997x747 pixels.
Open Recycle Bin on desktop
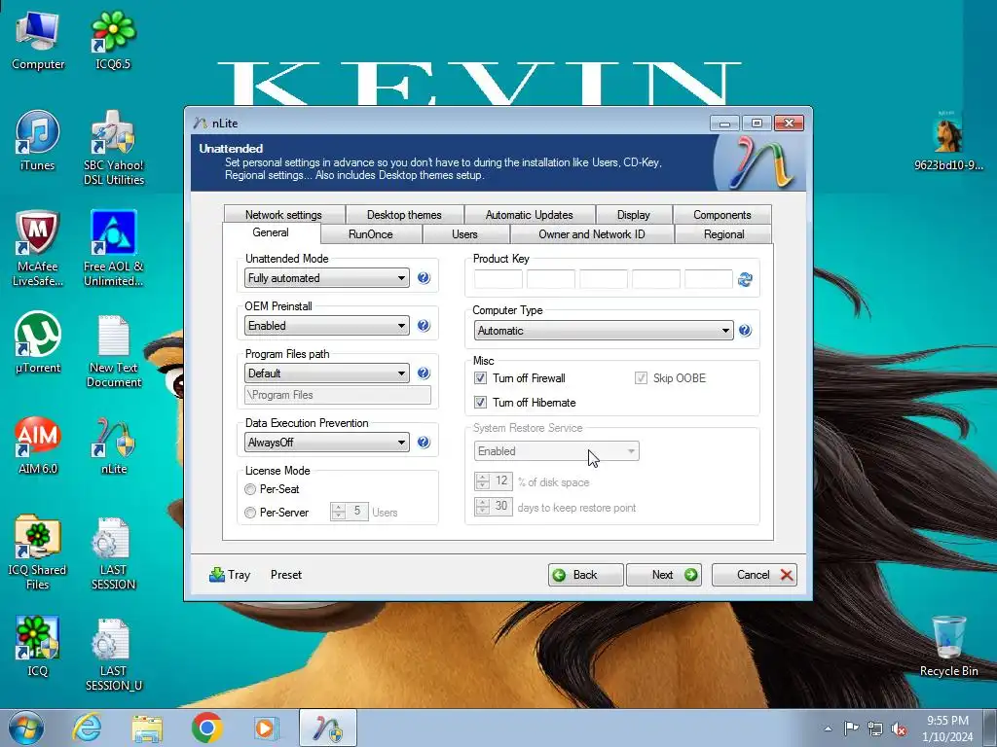coord(948,647)
